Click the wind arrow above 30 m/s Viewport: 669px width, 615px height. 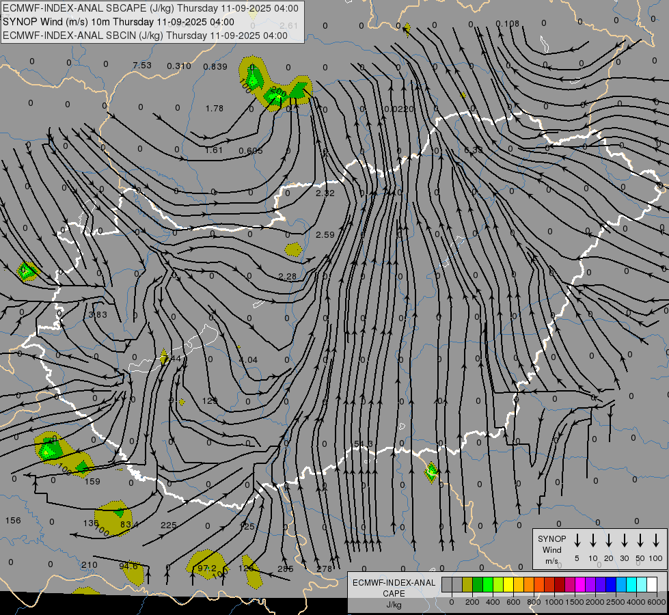[x=624, y=540]
